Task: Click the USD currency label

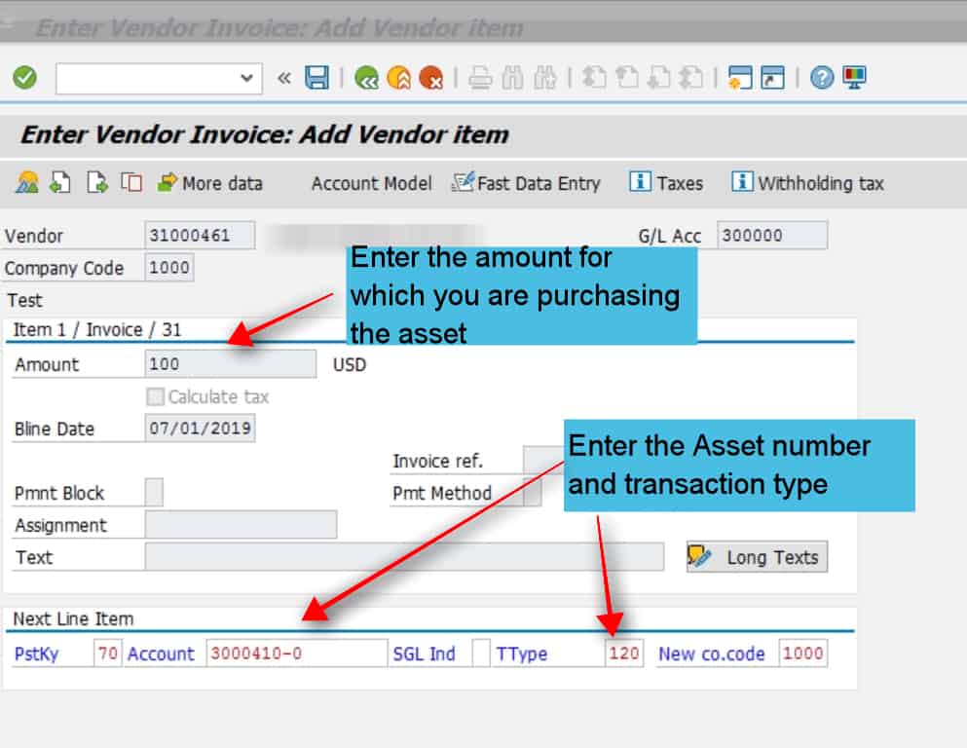Action: point(349,364)
